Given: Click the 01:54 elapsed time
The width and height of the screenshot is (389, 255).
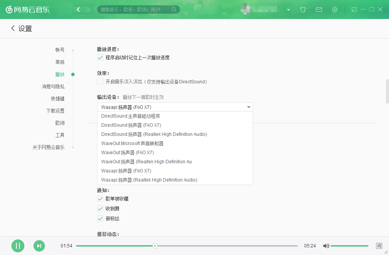Looking at the screenshot, I should 66,246.
